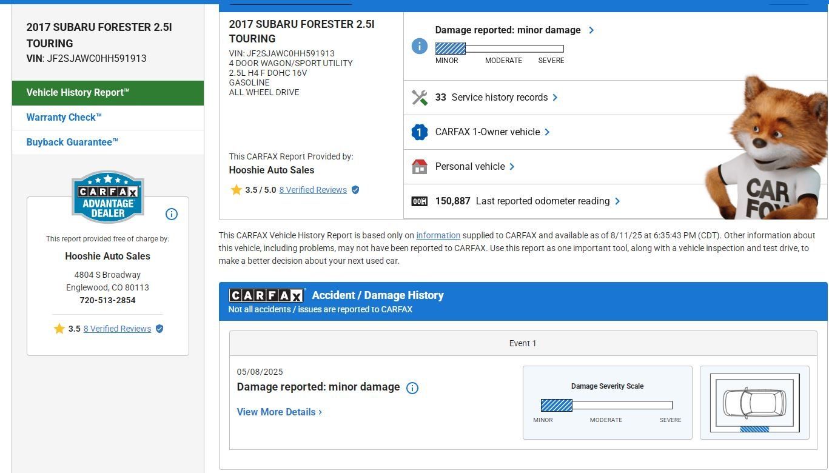Click the 05/08/2025 event date
The height and width of the screenshot is (473, 829).
(260, 372)
